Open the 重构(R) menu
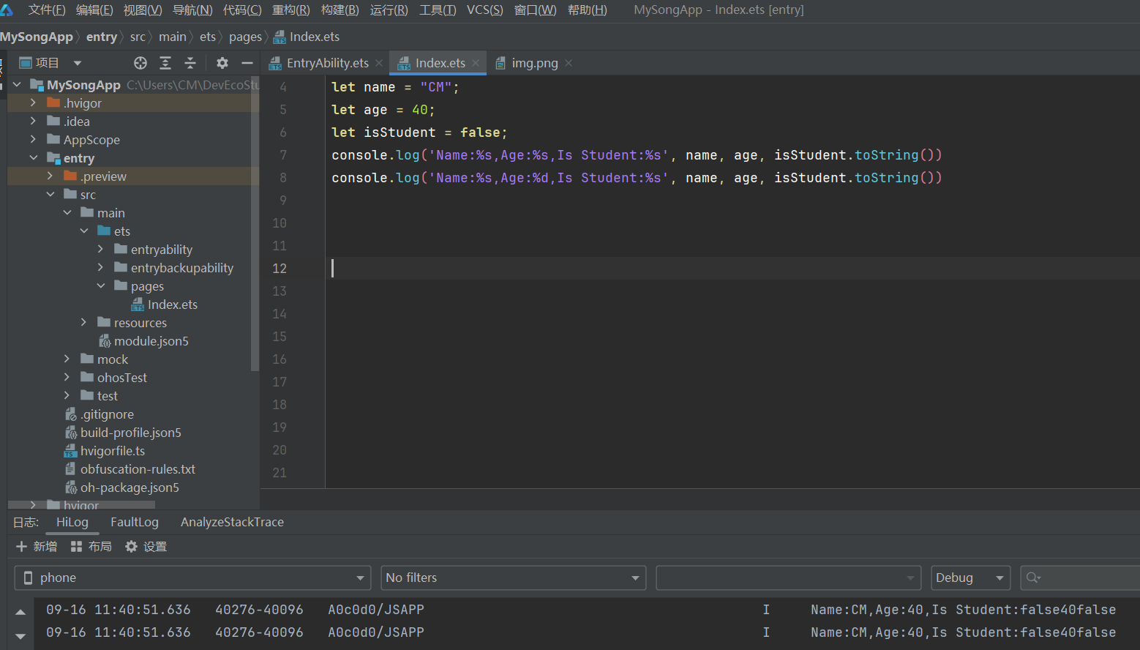This screenshot has width=1140, height=650. 291,10
